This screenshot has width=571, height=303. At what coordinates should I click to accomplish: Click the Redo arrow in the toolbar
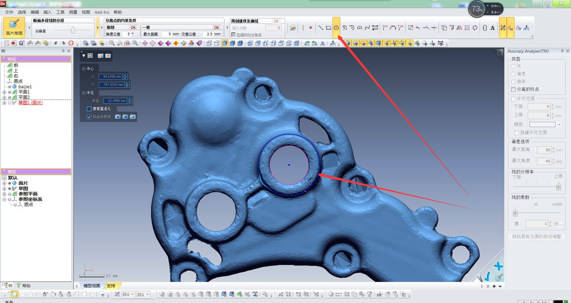[x=63, y=43]
